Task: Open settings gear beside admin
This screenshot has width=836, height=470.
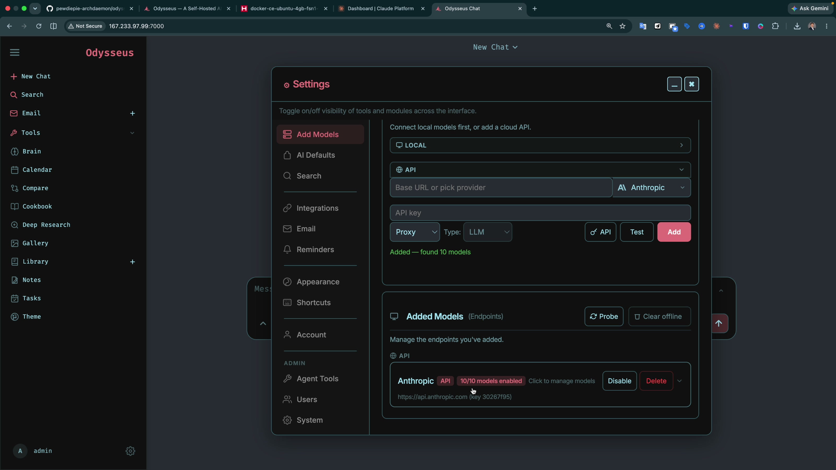Action: coord(130,451)
